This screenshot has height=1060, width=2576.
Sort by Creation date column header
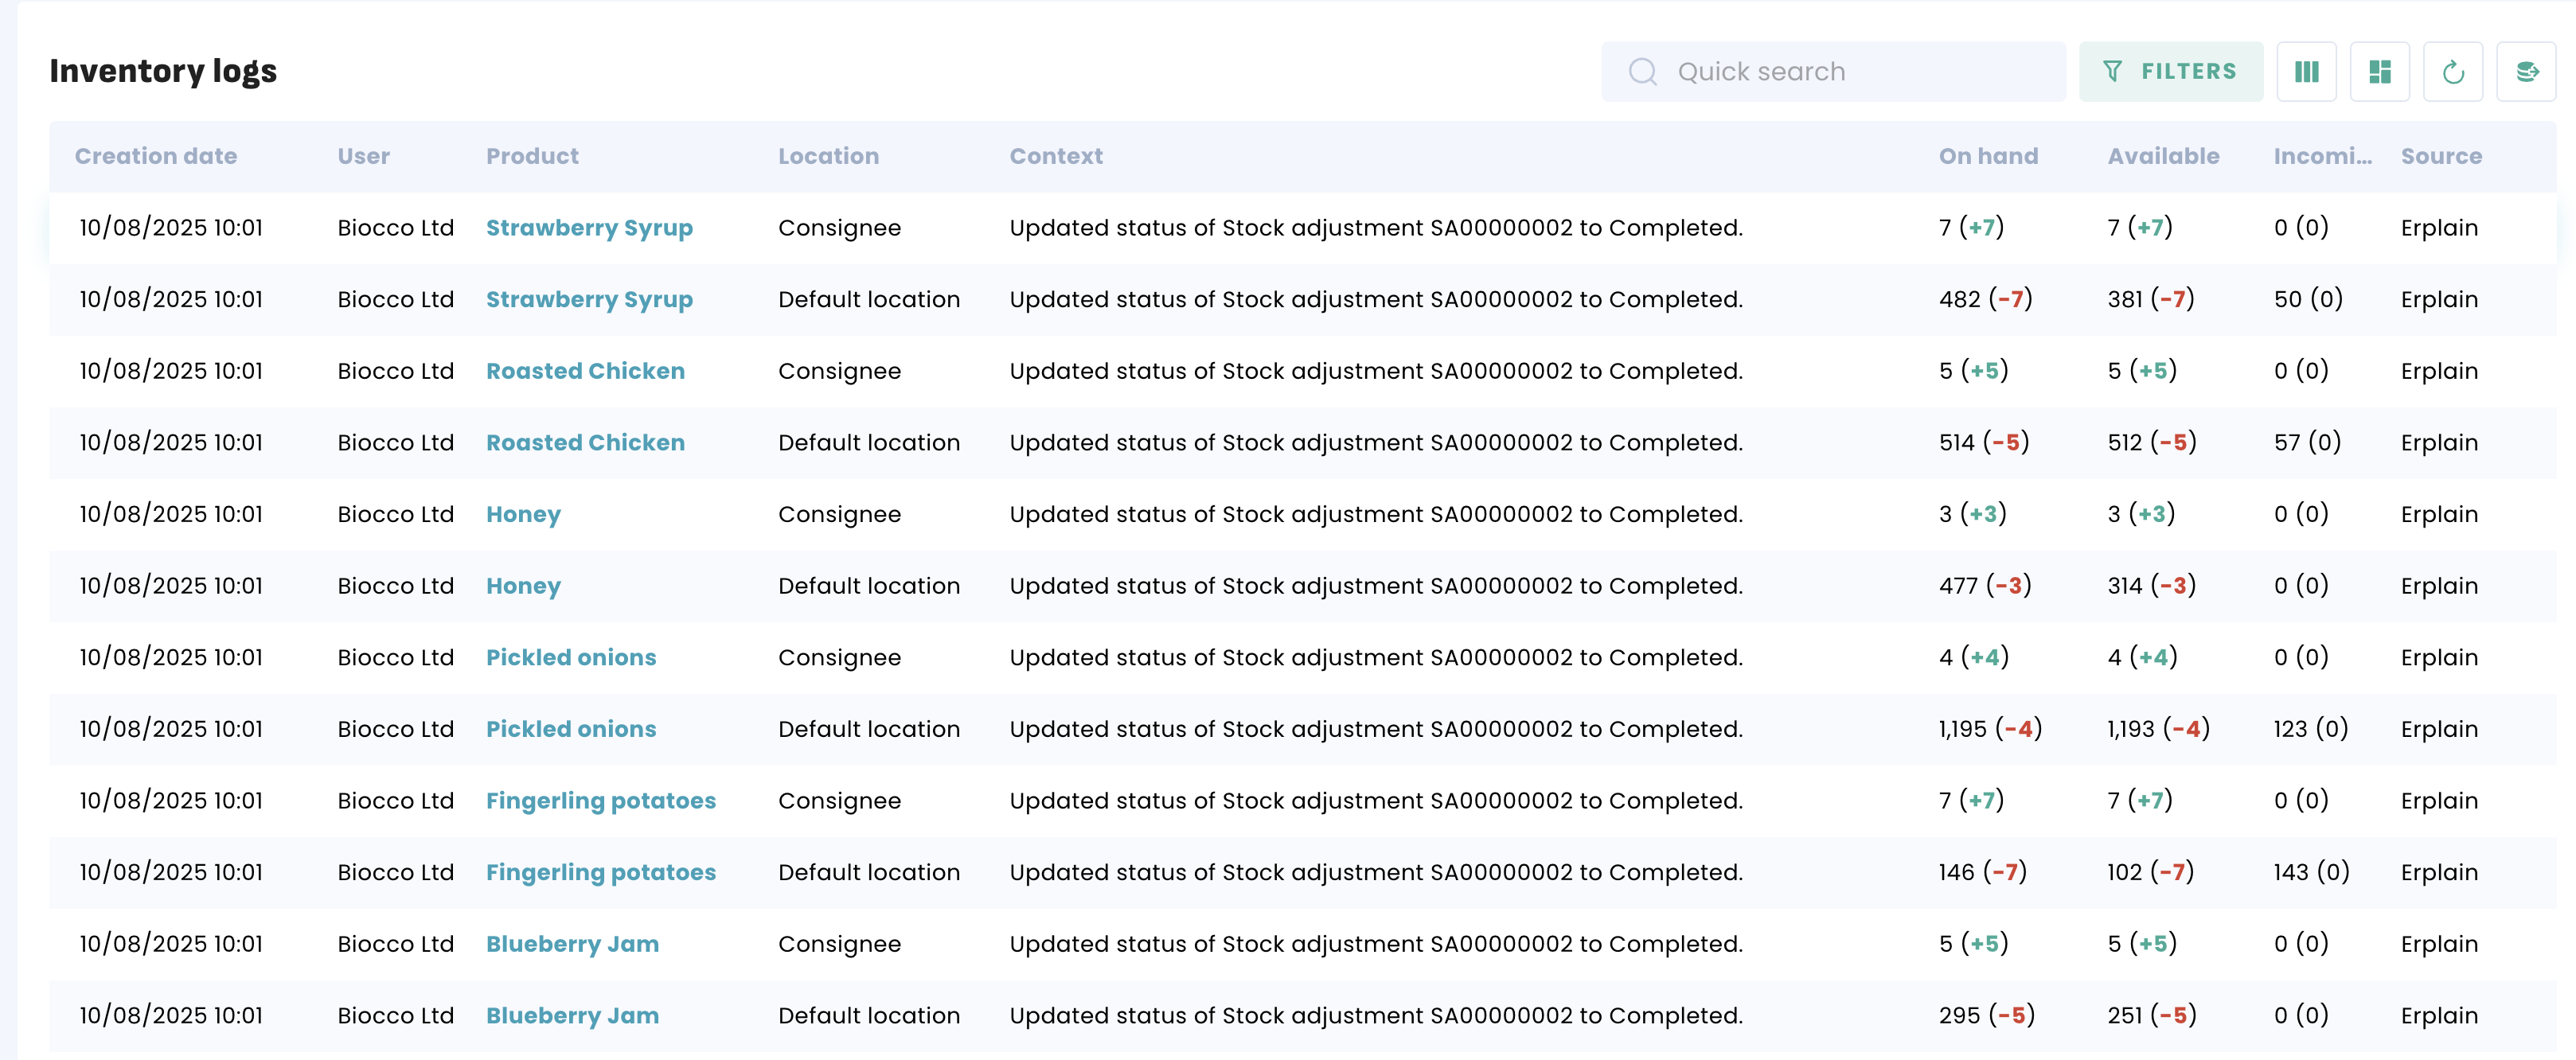coord(155,156)
